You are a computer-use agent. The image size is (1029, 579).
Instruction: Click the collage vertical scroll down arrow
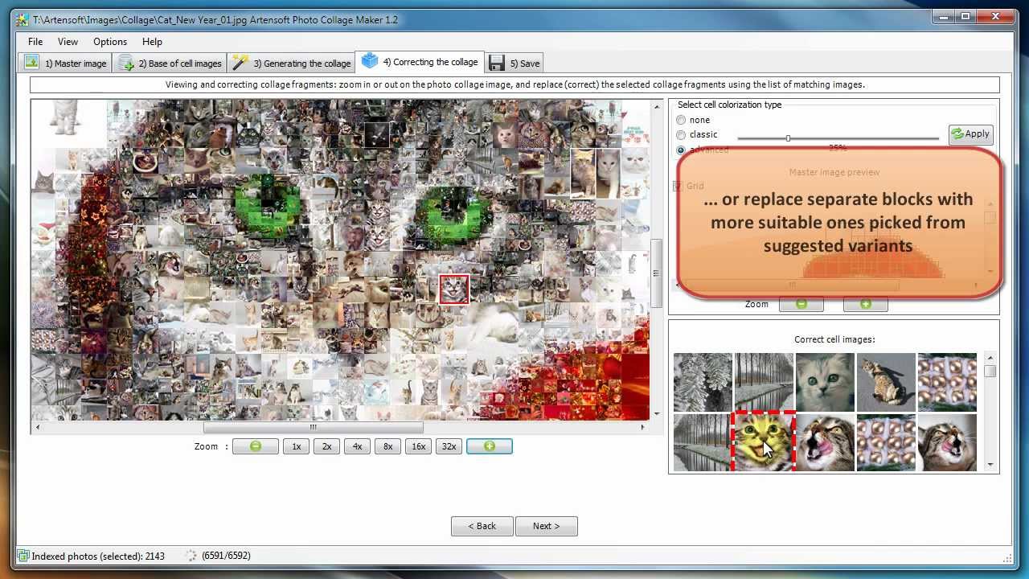click(656, 414)
